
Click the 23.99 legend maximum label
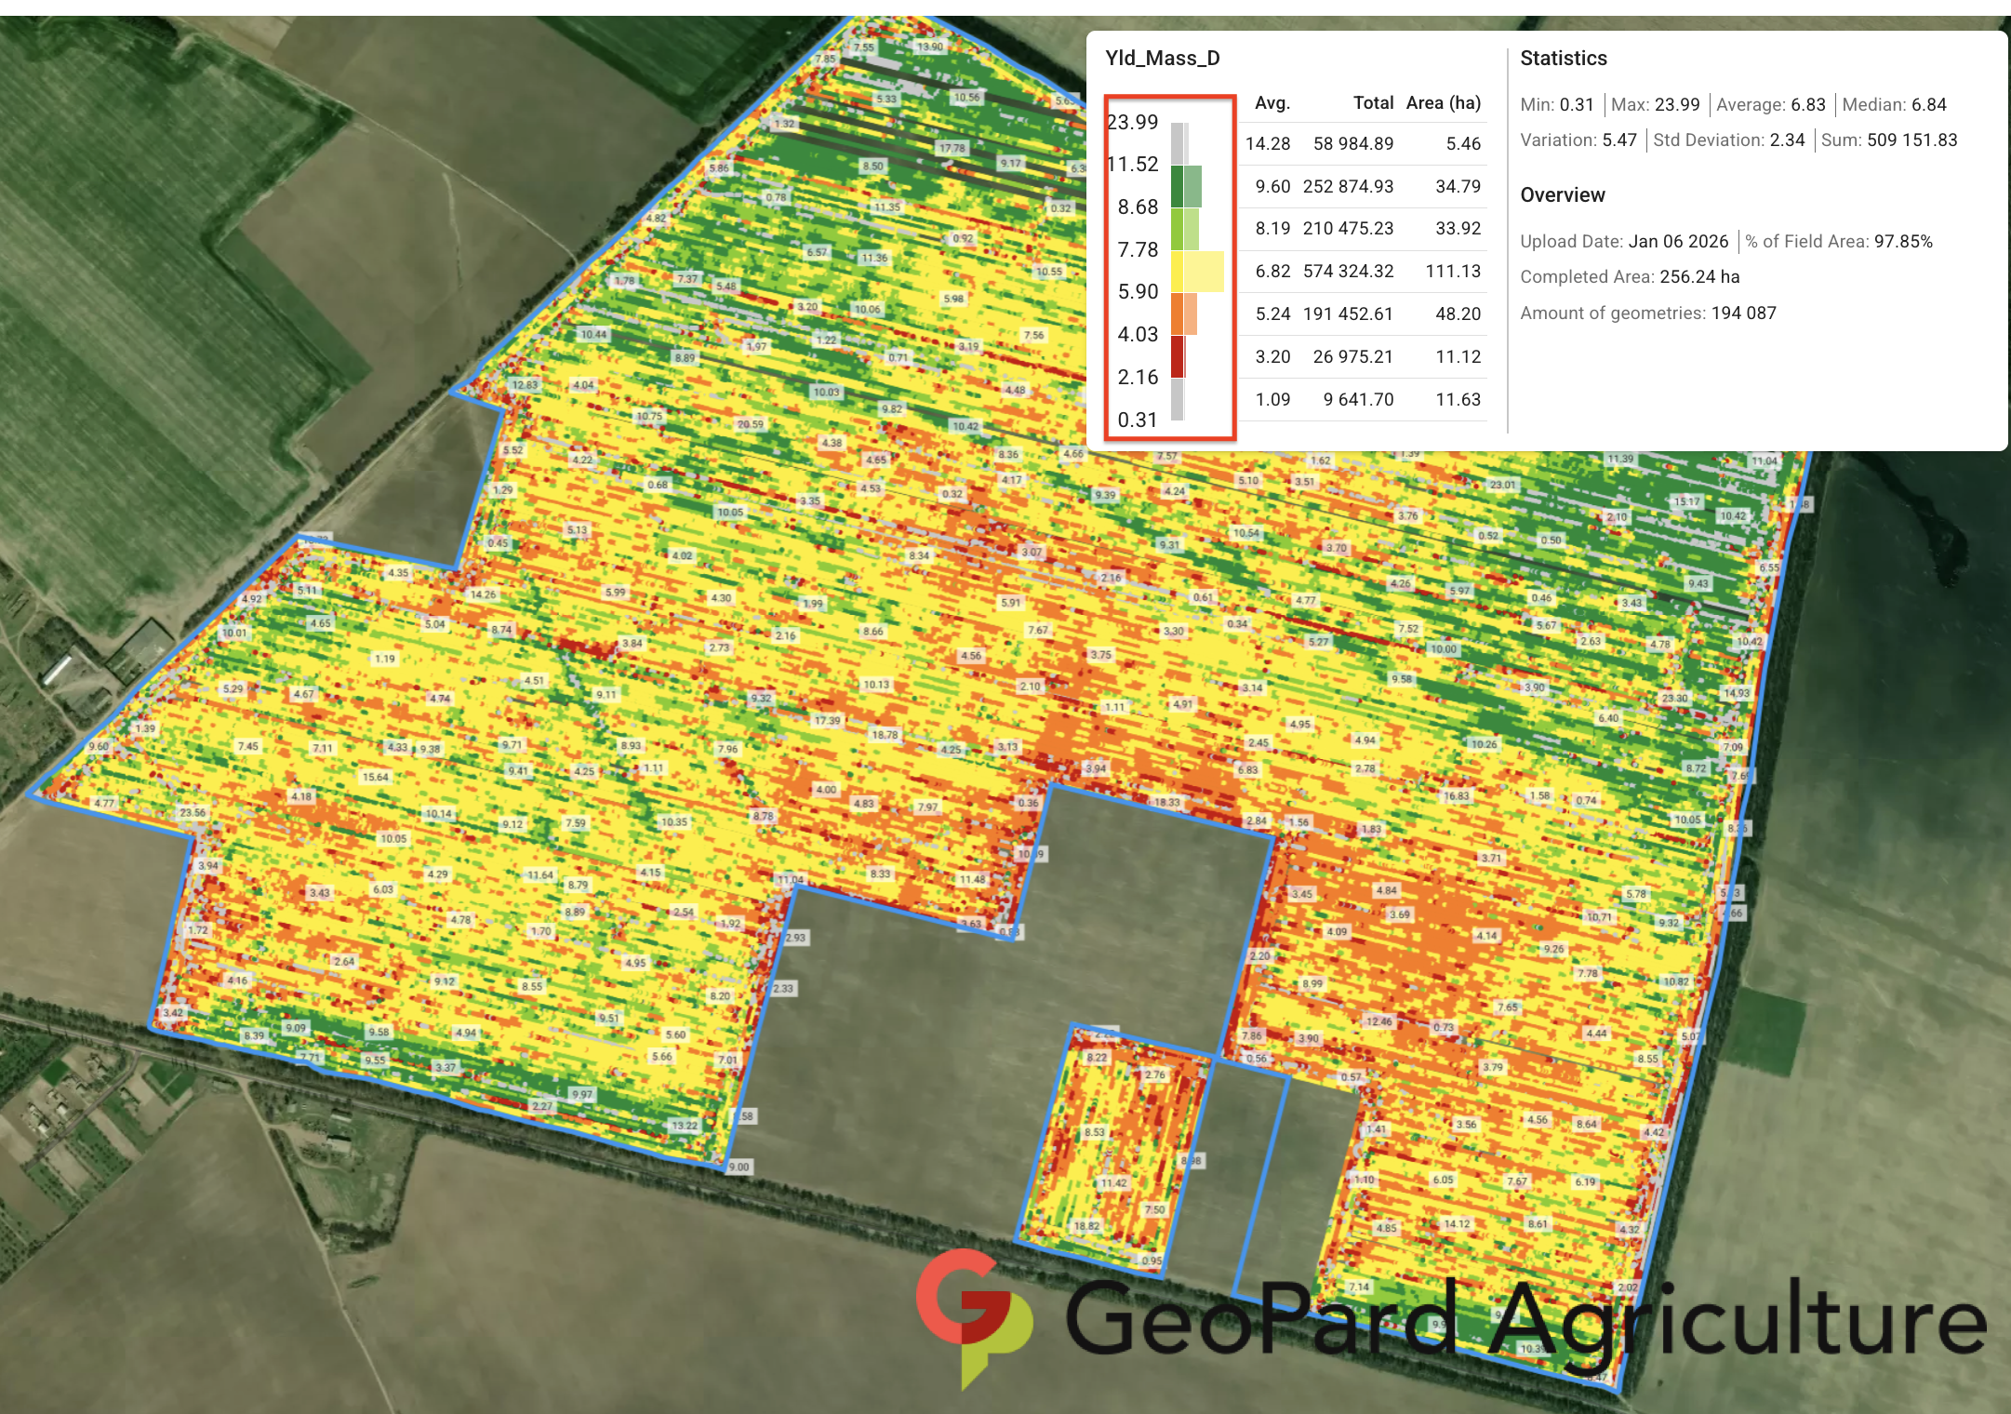tap(1133, 122)
